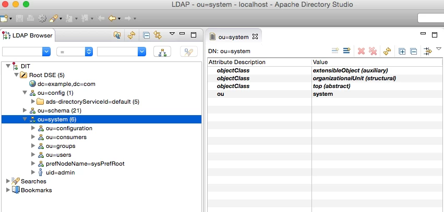Select the LDAP Browser tab

click(28, 35)
